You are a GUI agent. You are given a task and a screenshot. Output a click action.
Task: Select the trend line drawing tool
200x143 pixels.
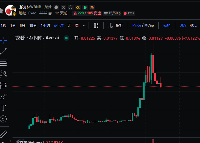point(3,52)
